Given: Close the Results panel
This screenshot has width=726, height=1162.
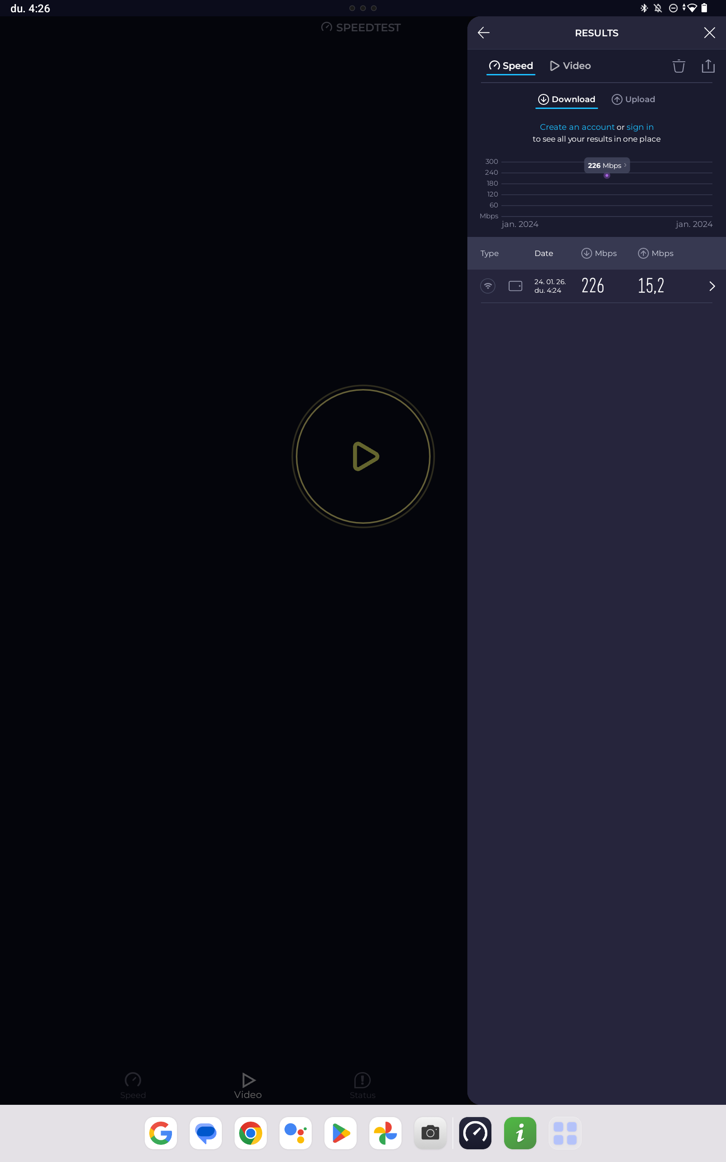Looking at the screenshot, I should pyautogui.click(x=709, y=33).
